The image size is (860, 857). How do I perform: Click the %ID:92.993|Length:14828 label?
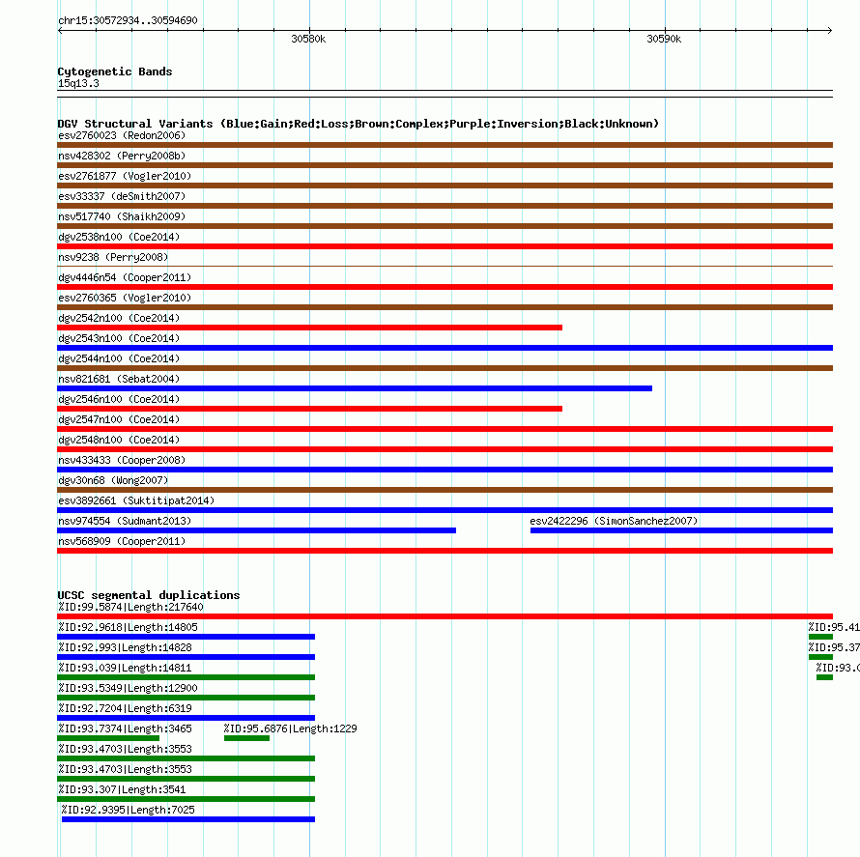click(125, 647)
